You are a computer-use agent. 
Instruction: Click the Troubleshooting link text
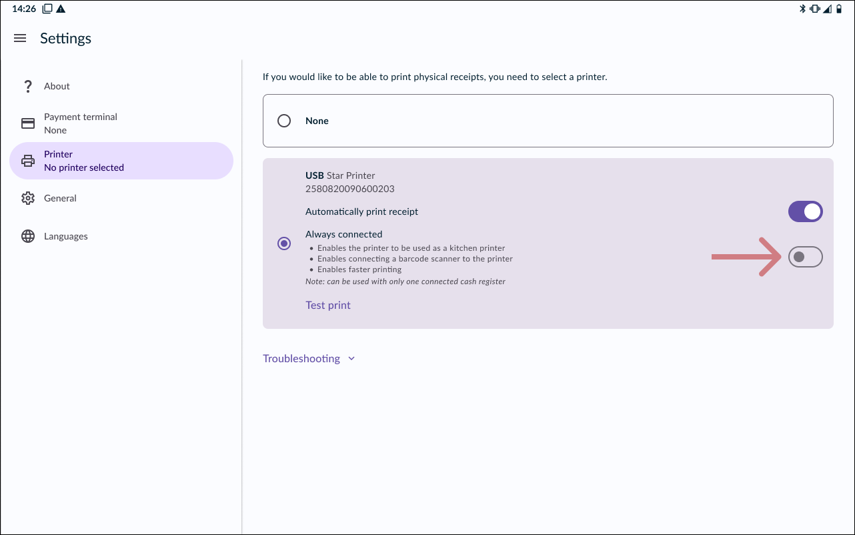[301, 359]
